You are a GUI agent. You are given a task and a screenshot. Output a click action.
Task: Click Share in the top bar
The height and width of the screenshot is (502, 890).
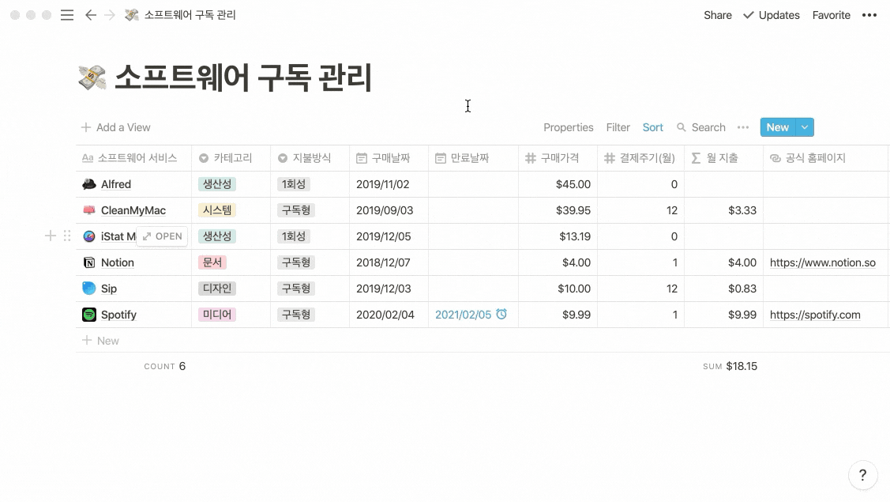point(717,15)
